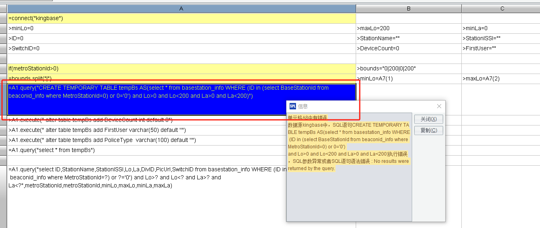Viewport: 540px width, 228px height.
Task: Click the >minLo=0 cell
Action: tap(181, 29)
